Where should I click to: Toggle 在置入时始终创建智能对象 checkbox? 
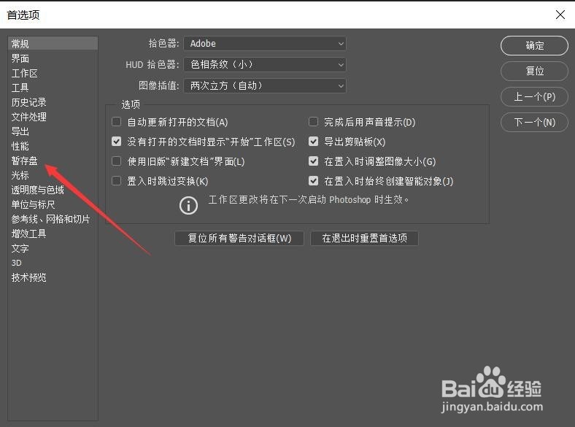[x=314, y=181]
